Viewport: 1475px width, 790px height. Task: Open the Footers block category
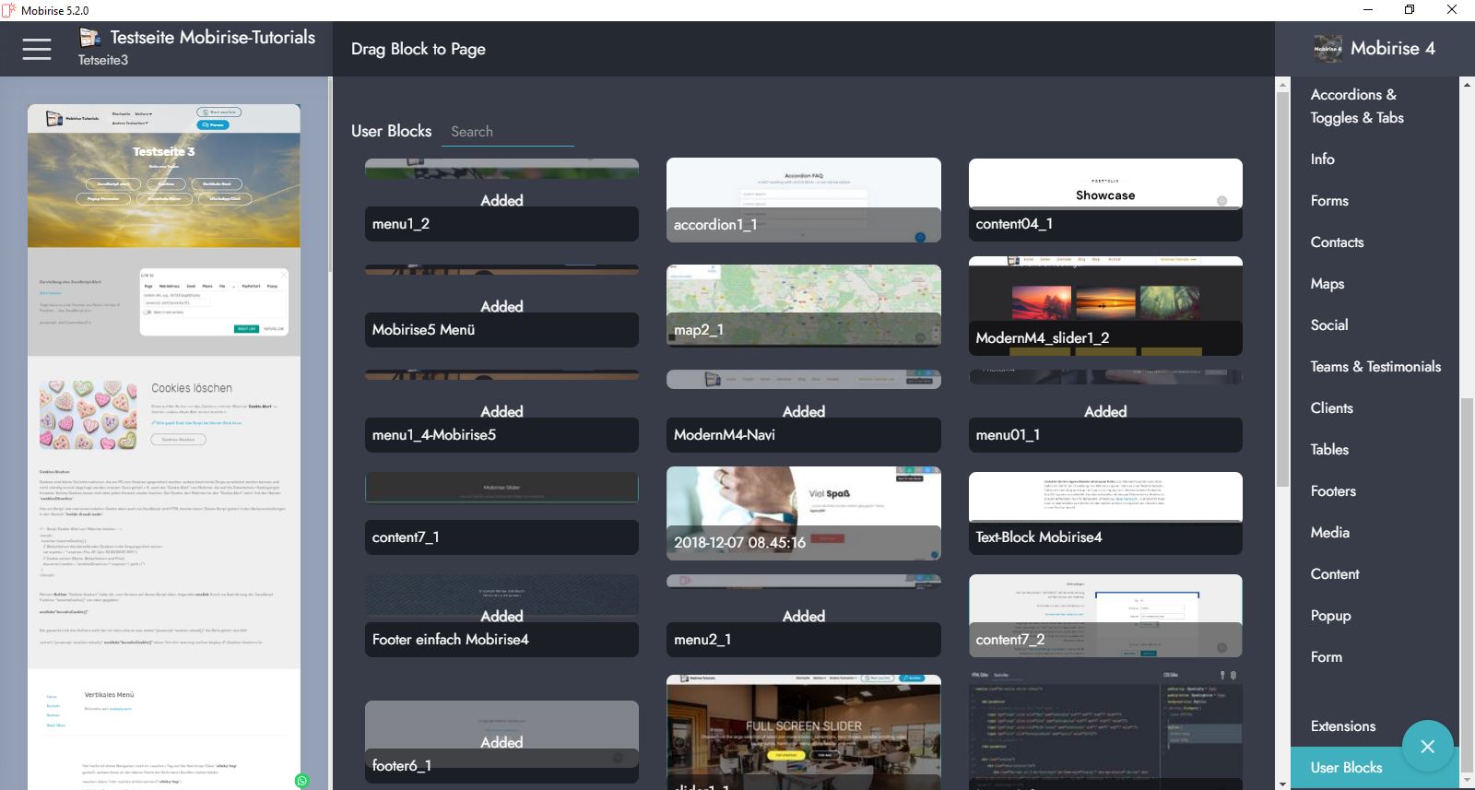1333,491
